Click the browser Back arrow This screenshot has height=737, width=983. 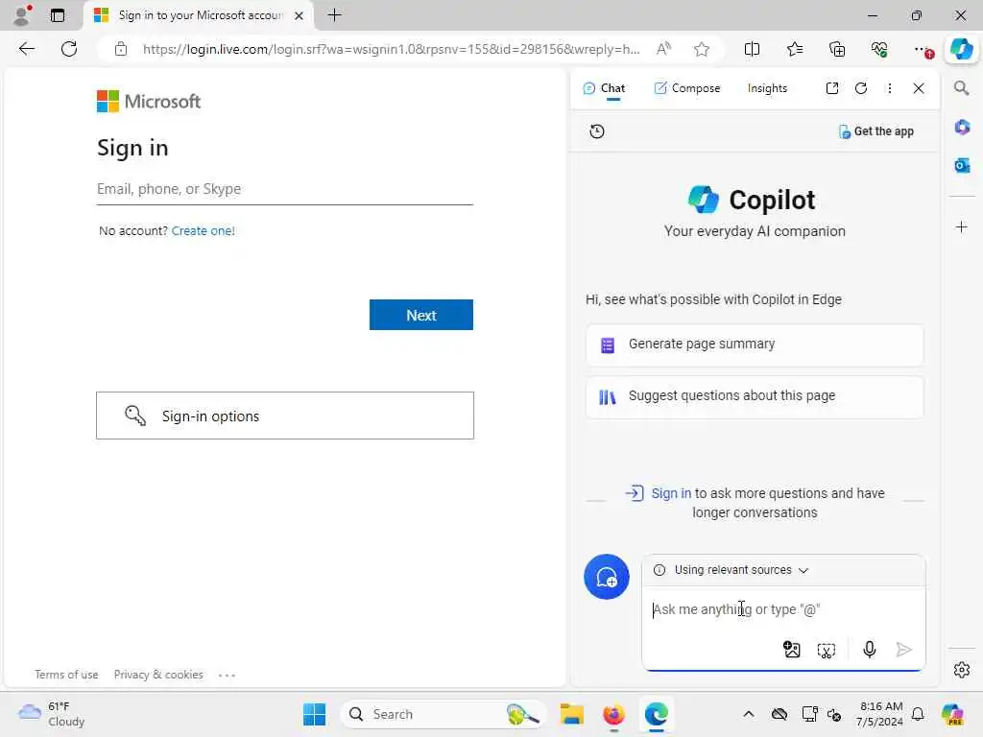click(26, 49)
